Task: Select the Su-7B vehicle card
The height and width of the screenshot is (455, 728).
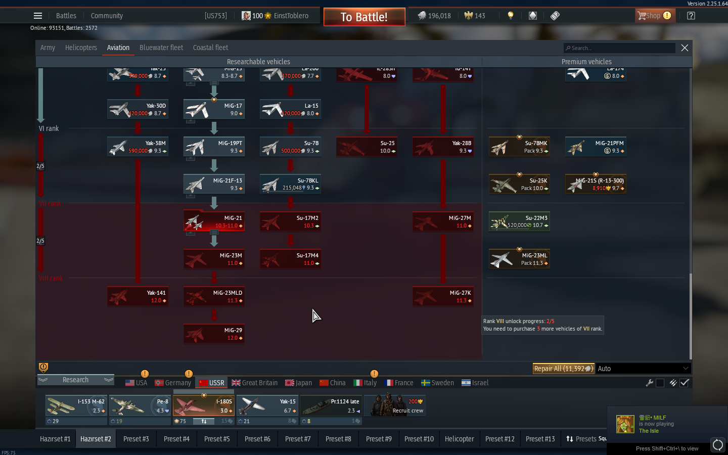Action: (x=290, y=147)
